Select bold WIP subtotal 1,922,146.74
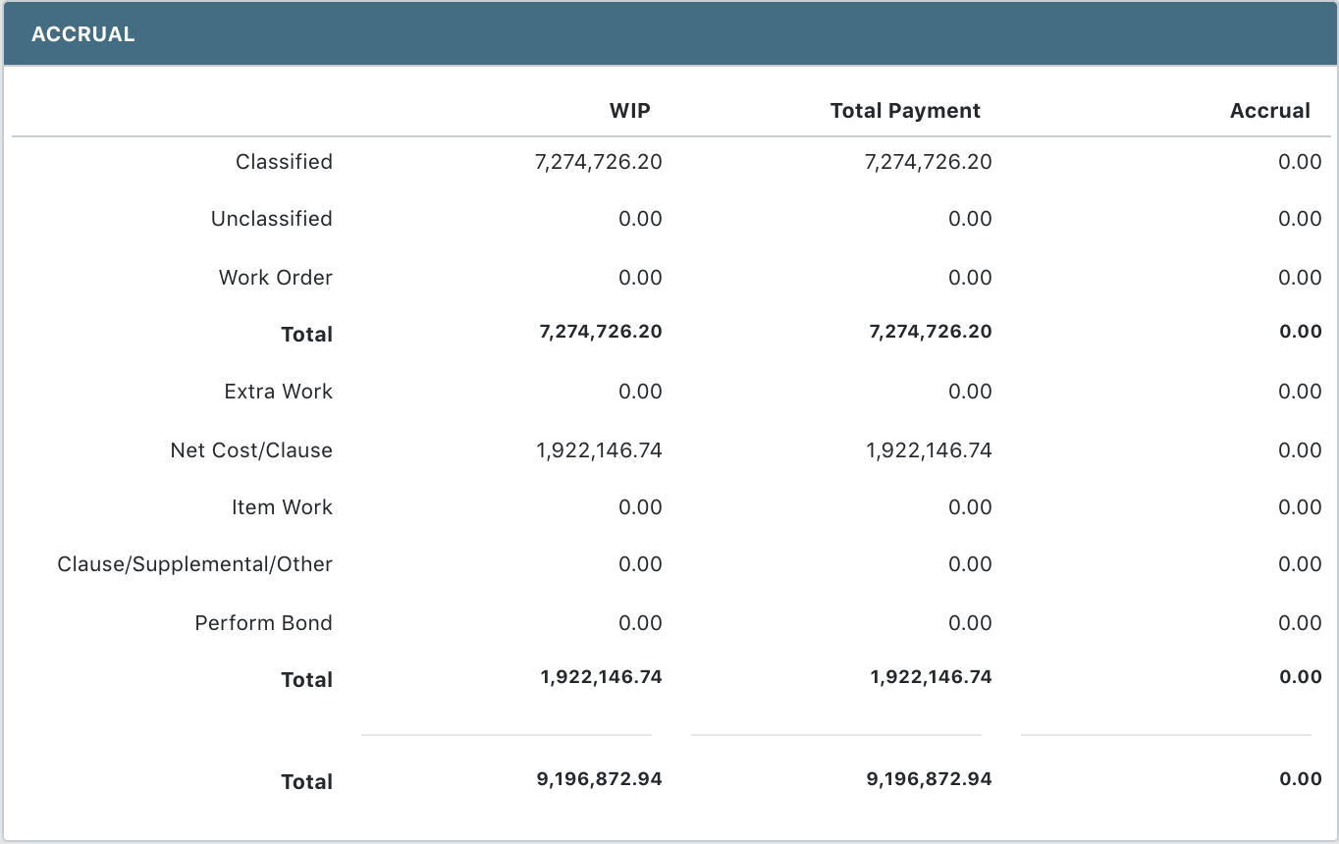The width and height of the screenshot is (1339, 844). (x=602, y=677)
